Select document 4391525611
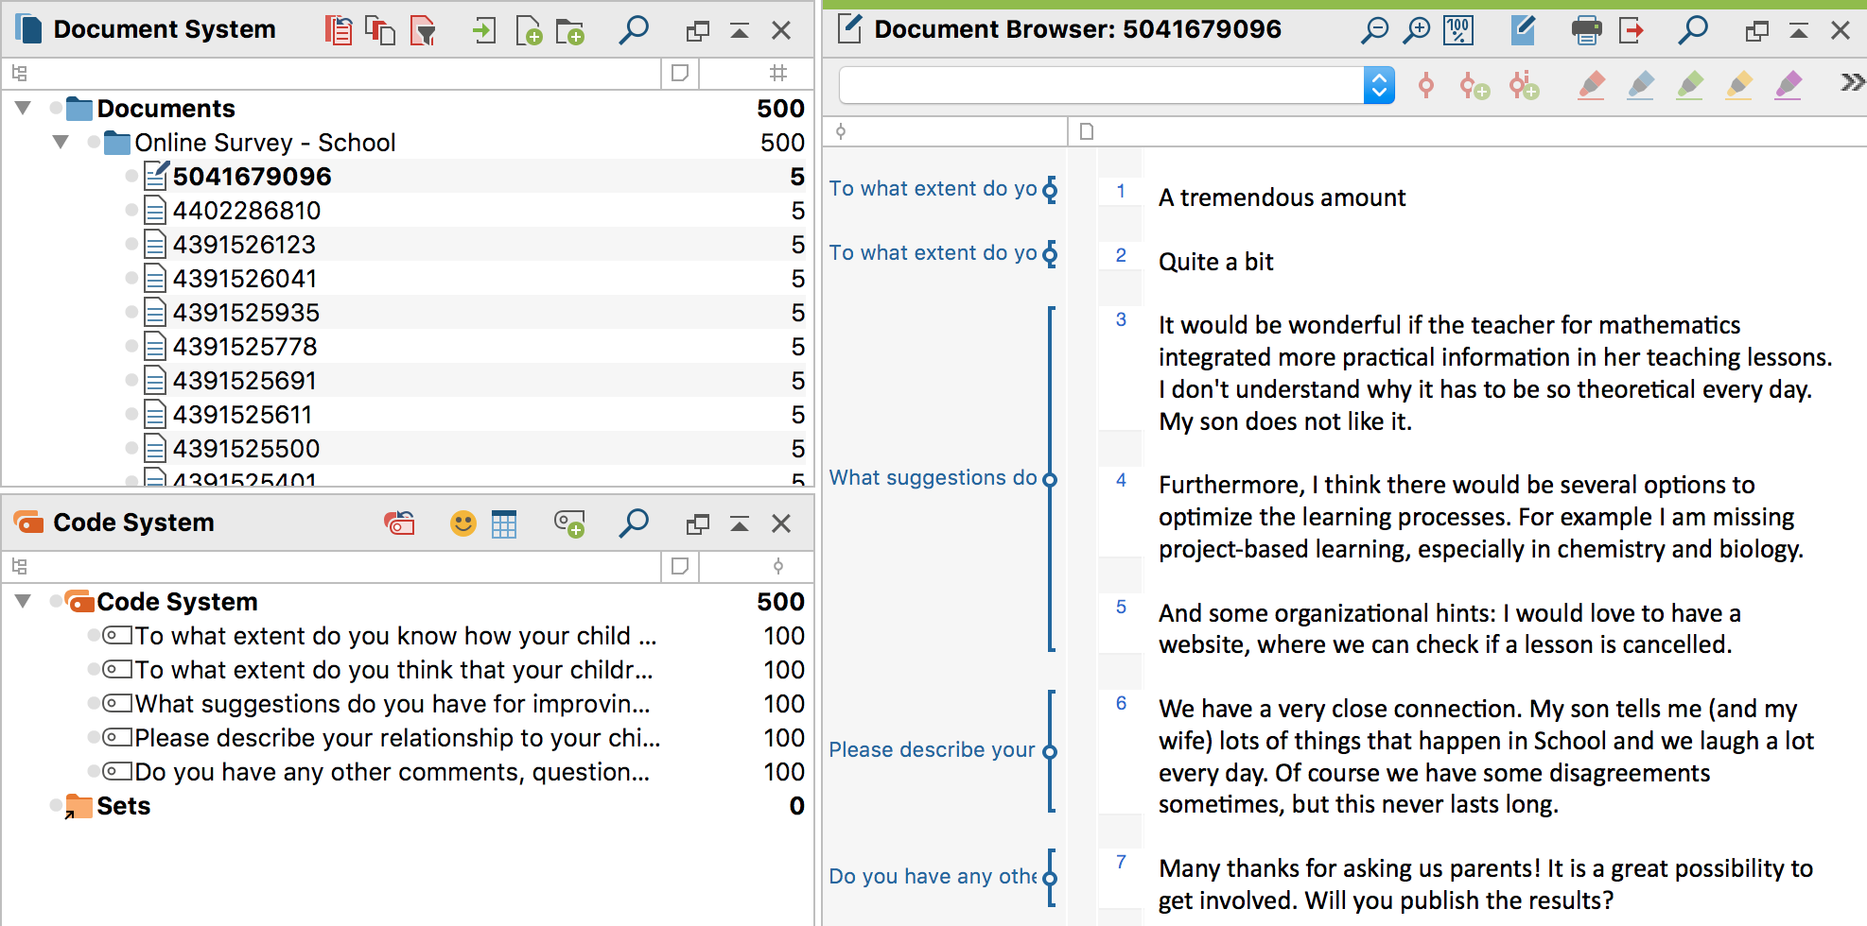 (x=242, y=415)
